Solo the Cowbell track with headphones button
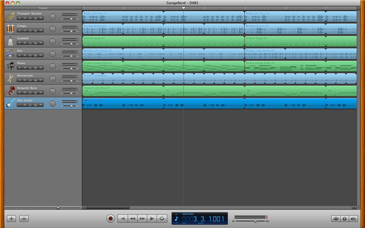This screenshot has height=228, width=365. 30,43
